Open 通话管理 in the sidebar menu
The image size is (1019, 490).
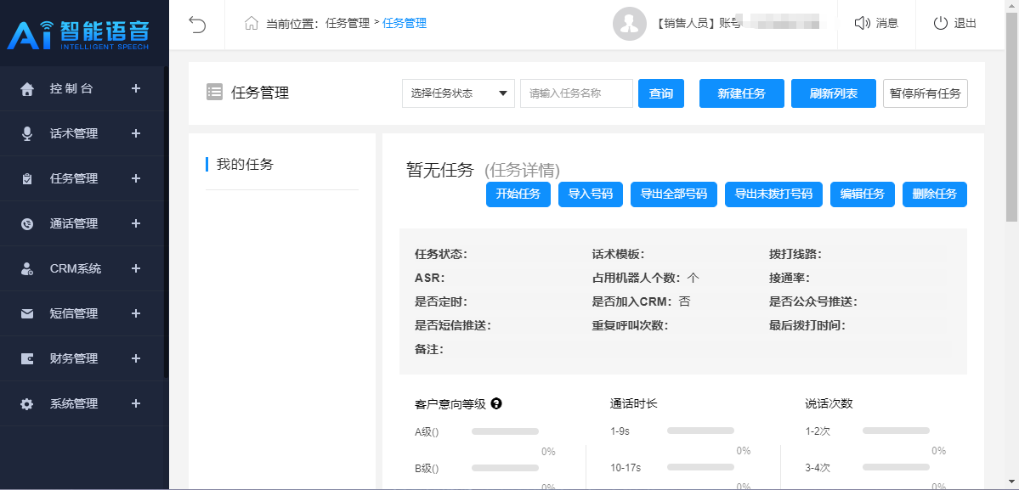pyautogui.click(x=74, y=223)
